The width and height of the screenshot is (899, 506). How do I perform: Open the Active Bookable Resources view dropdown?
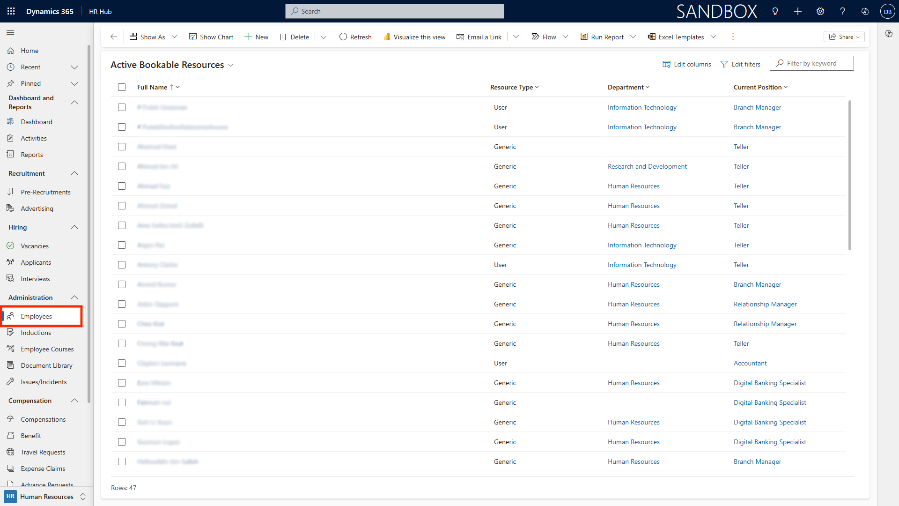(x=231, y=65)
